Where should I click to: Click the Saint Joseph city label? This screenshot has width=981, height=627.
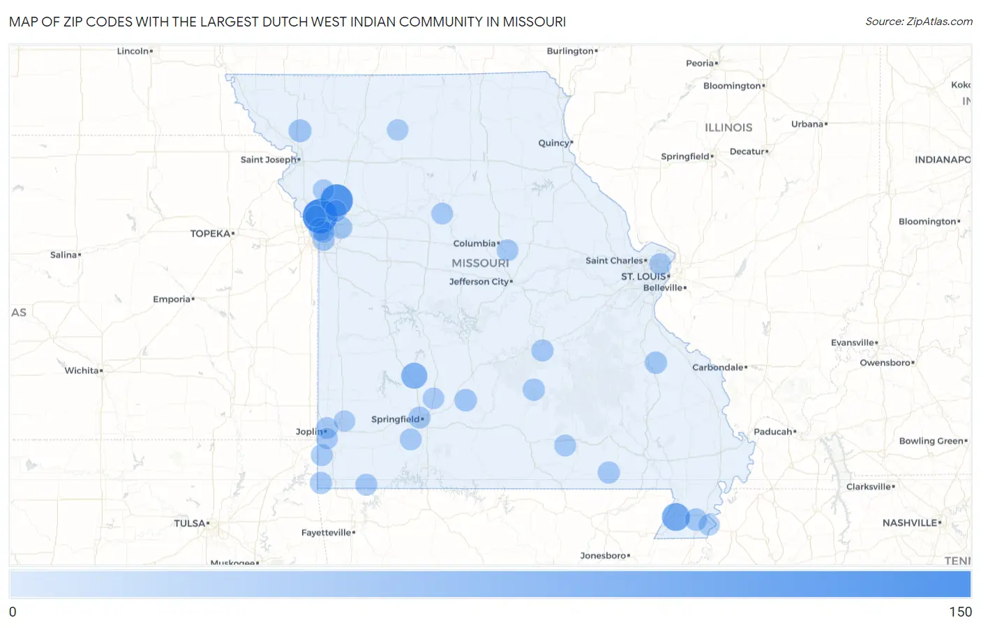tap(269, 160)
